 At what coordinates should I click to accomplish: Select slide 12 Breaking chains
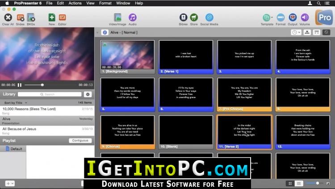pyautogui.click(x=303, y=132)
